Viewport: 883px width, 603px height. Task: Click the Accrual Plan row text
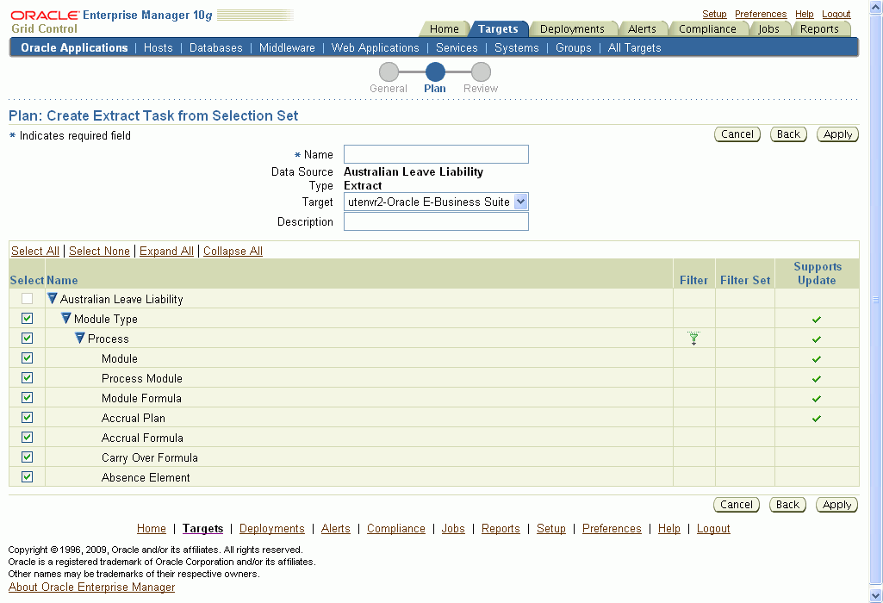point(134,418)
